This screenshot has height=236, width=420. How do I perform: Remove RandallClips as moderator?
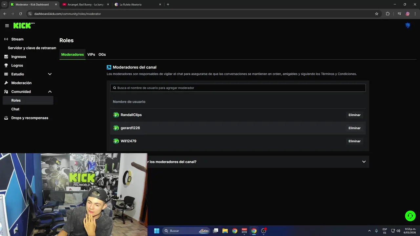(x=354, y=115)
